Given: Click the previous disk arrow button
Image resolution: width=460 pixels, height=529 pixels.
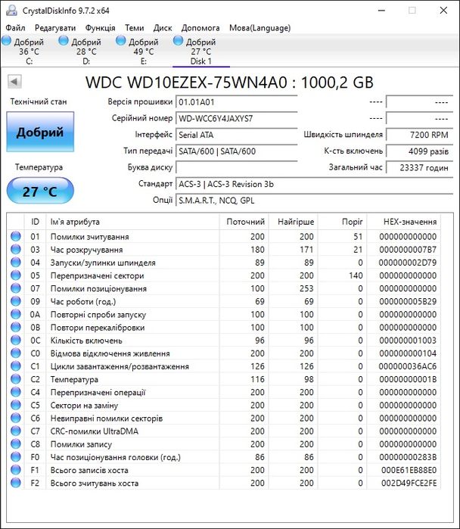Looking at the screenshot, I should [14, 82].
